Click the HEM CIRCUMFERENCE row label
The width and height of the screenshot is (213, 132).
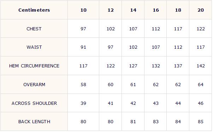(x=34, y=66)
